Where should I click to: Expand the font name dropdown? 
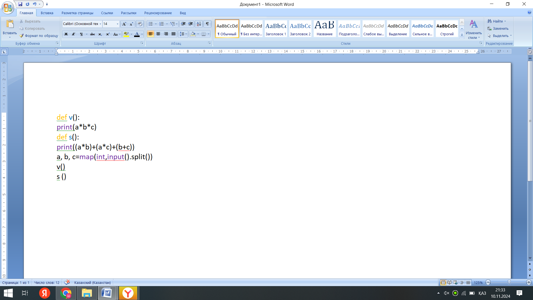point(100,24)
